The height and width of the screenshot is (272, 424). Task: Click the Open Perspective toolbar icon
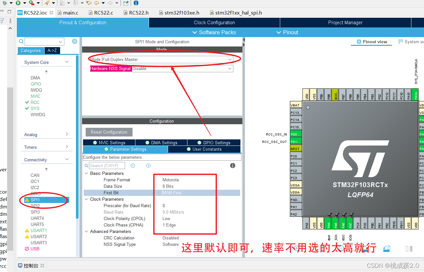(x=126, y=3)
